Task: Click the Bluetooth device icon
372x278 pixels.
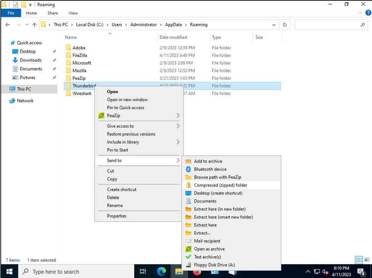Action: coord(188,169)
